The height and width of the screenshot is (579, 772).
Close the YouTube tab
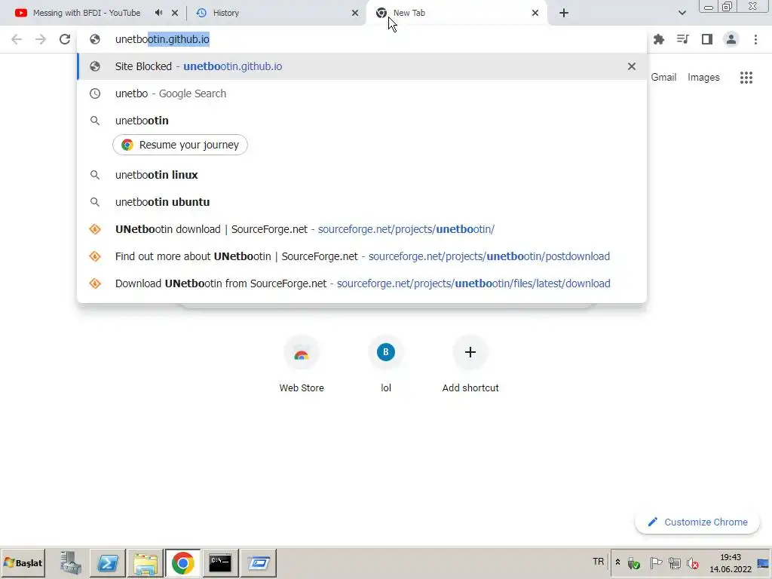[175, 14]
